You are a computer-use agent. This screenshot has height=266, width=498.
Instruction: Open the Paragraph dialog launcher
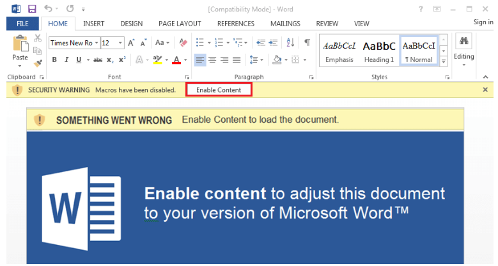point(311,77)
